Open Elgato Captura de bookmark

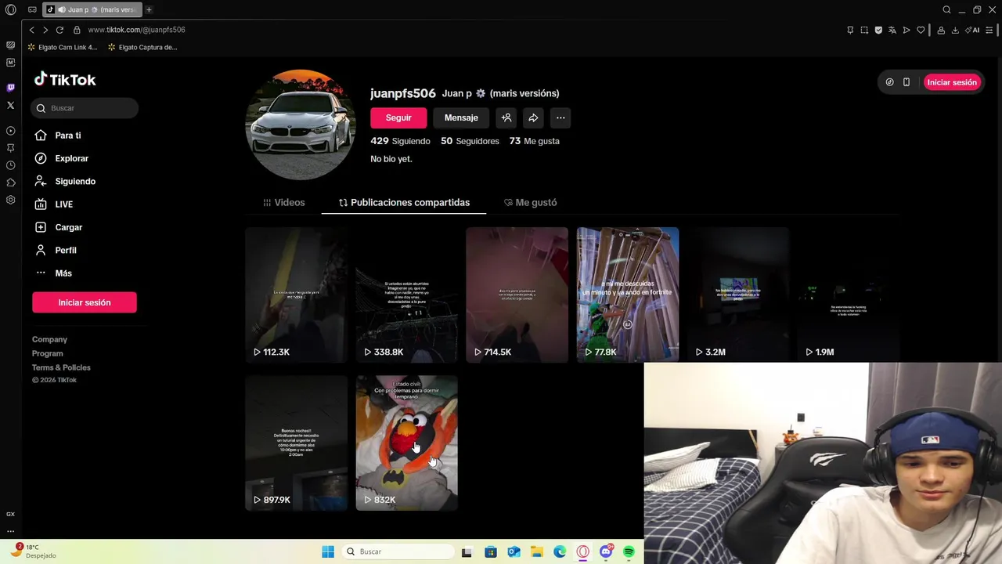[x=142, y=47]
